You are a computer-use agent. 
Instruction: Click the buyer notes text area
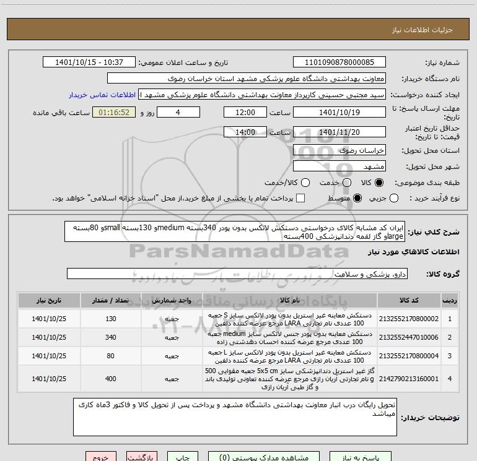(x=235, y=417)
